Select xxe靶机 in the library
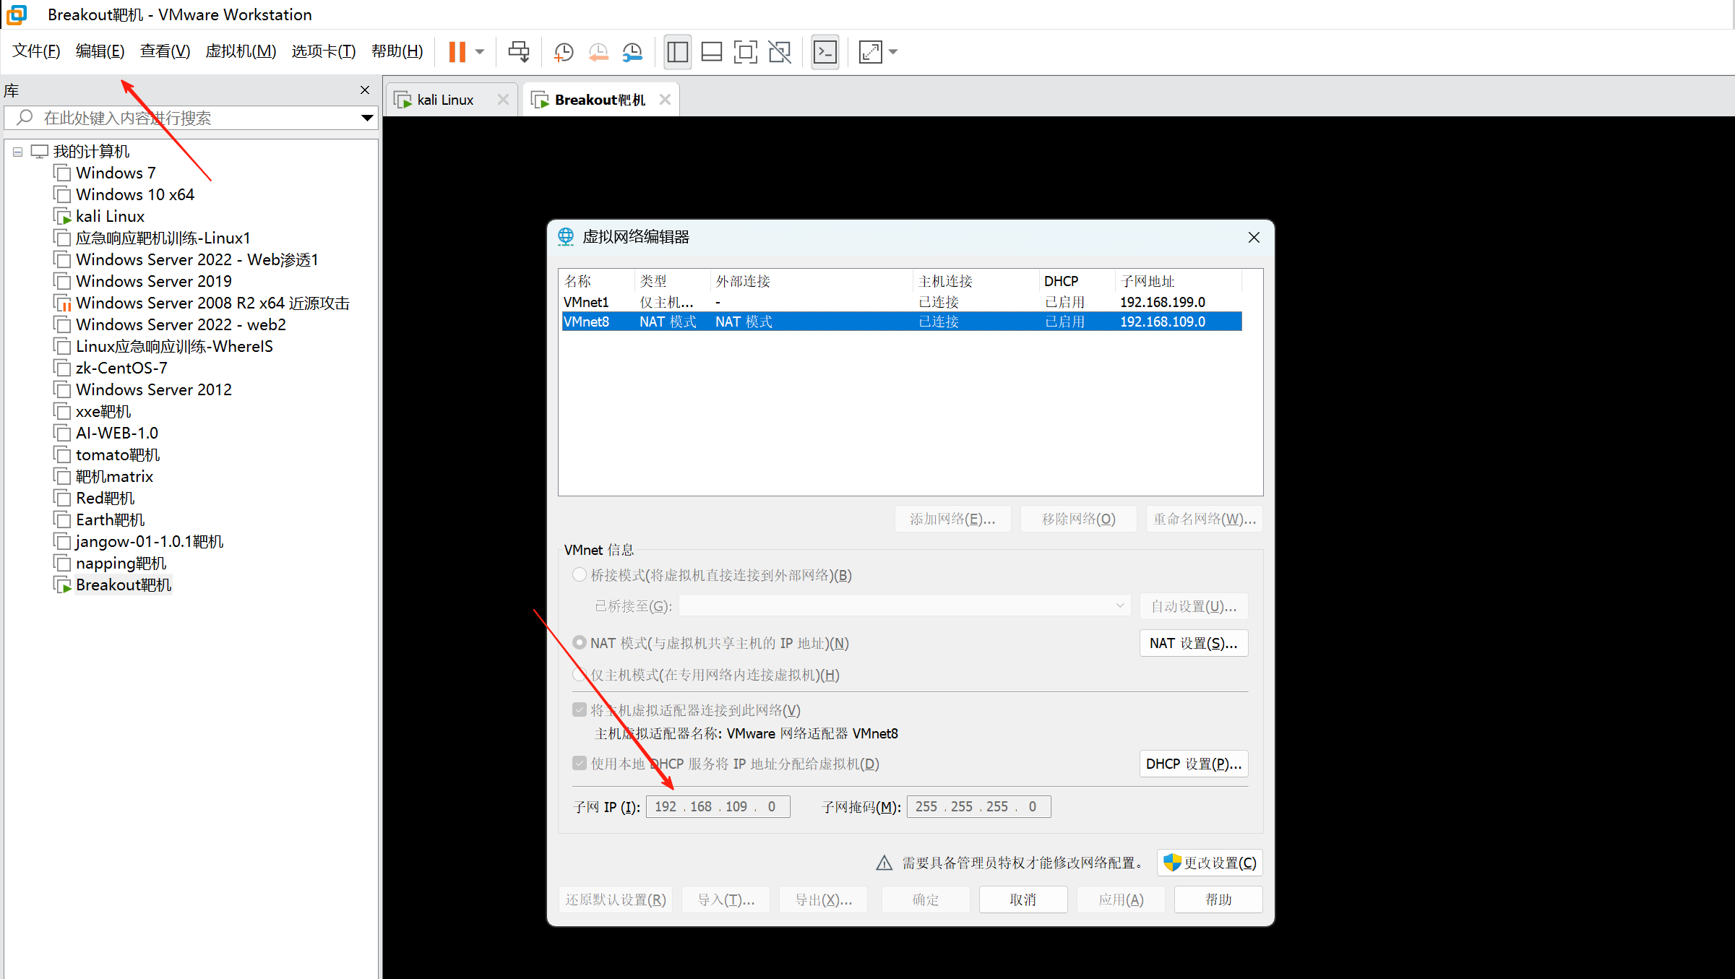The width and height of the screenshot is (1735, 979). pyautogui.click(x=103, y=412)
